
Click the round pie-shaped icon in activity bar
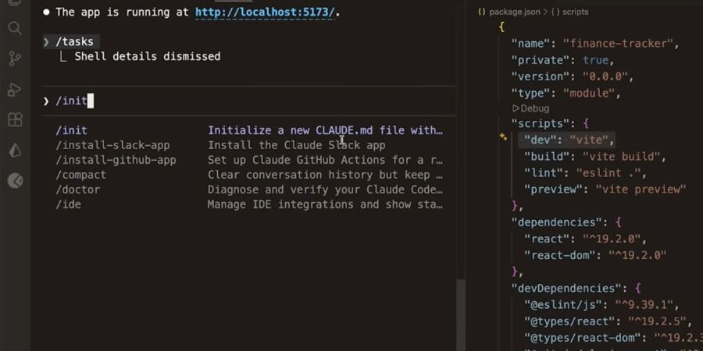(x=15, y=181)
